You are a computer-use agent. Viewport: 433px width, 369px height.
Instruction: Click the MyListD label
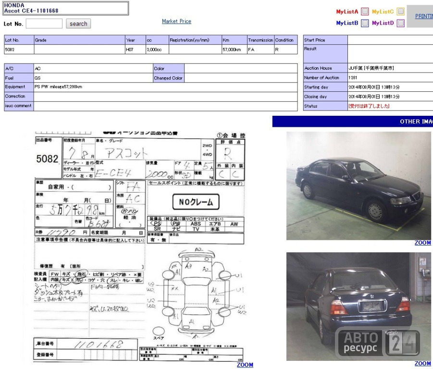click(383, 23)
